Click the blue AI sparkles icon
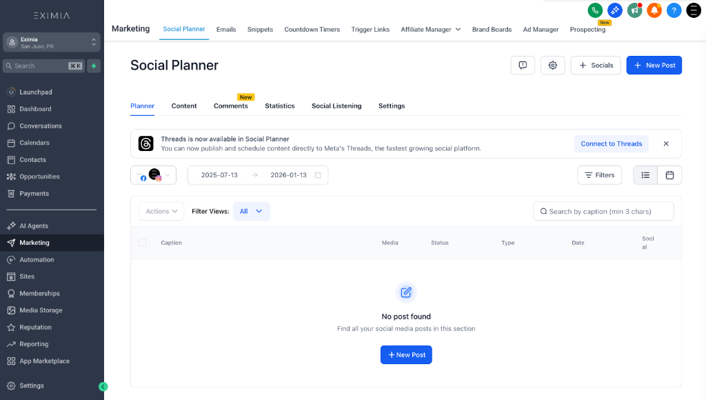The width and height of the screenshot is (706, 400). point(615,10)
